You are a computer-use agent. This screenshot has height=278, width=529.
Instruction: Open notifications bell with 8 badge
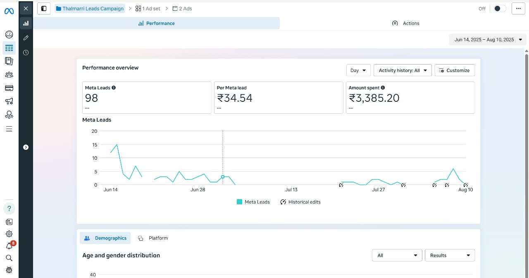point(9,246)
